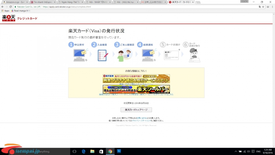Open File Explorer from the taskbar

[92, 151]
